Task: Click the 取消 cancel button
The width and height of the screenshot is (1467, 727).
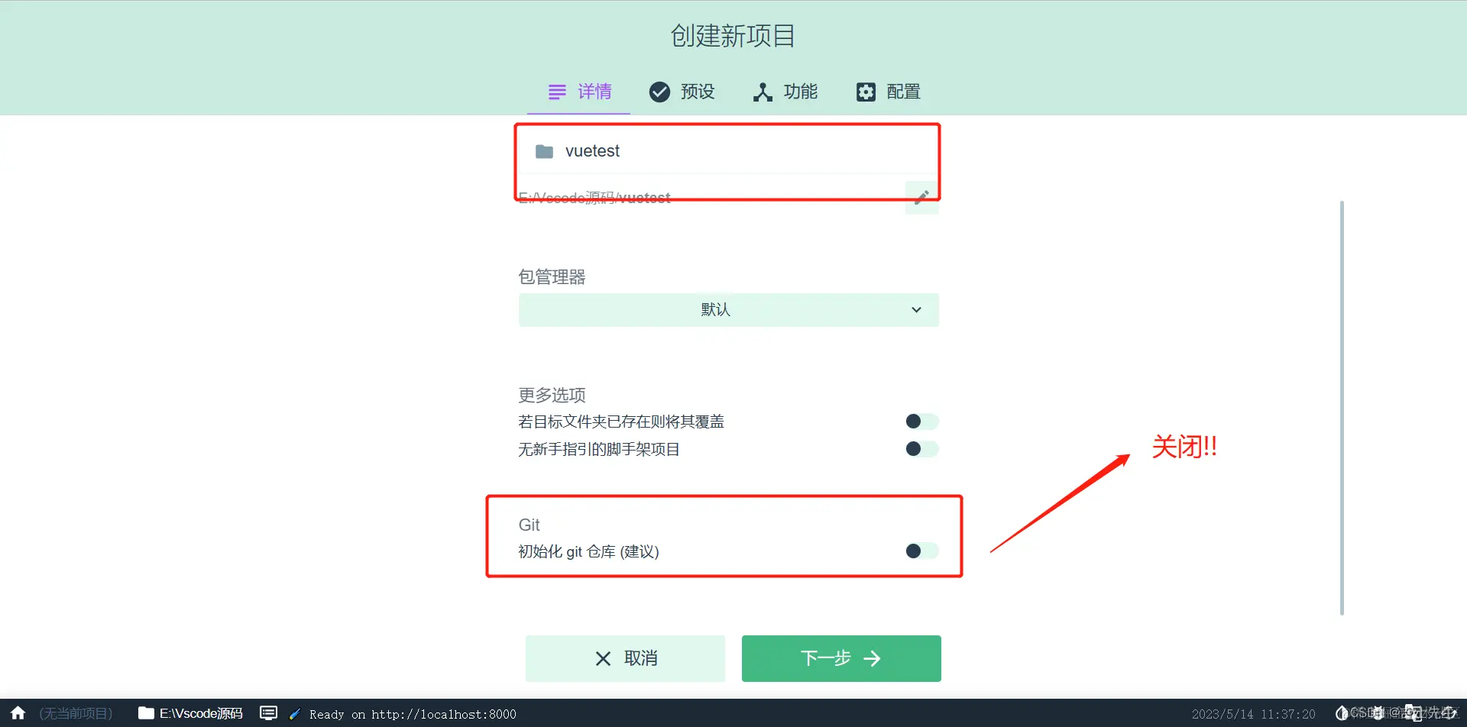Action: pos(625,658)
